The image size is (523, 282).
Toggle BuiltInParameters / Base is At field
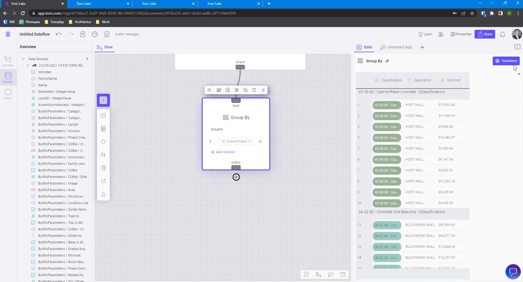point(33,242)
